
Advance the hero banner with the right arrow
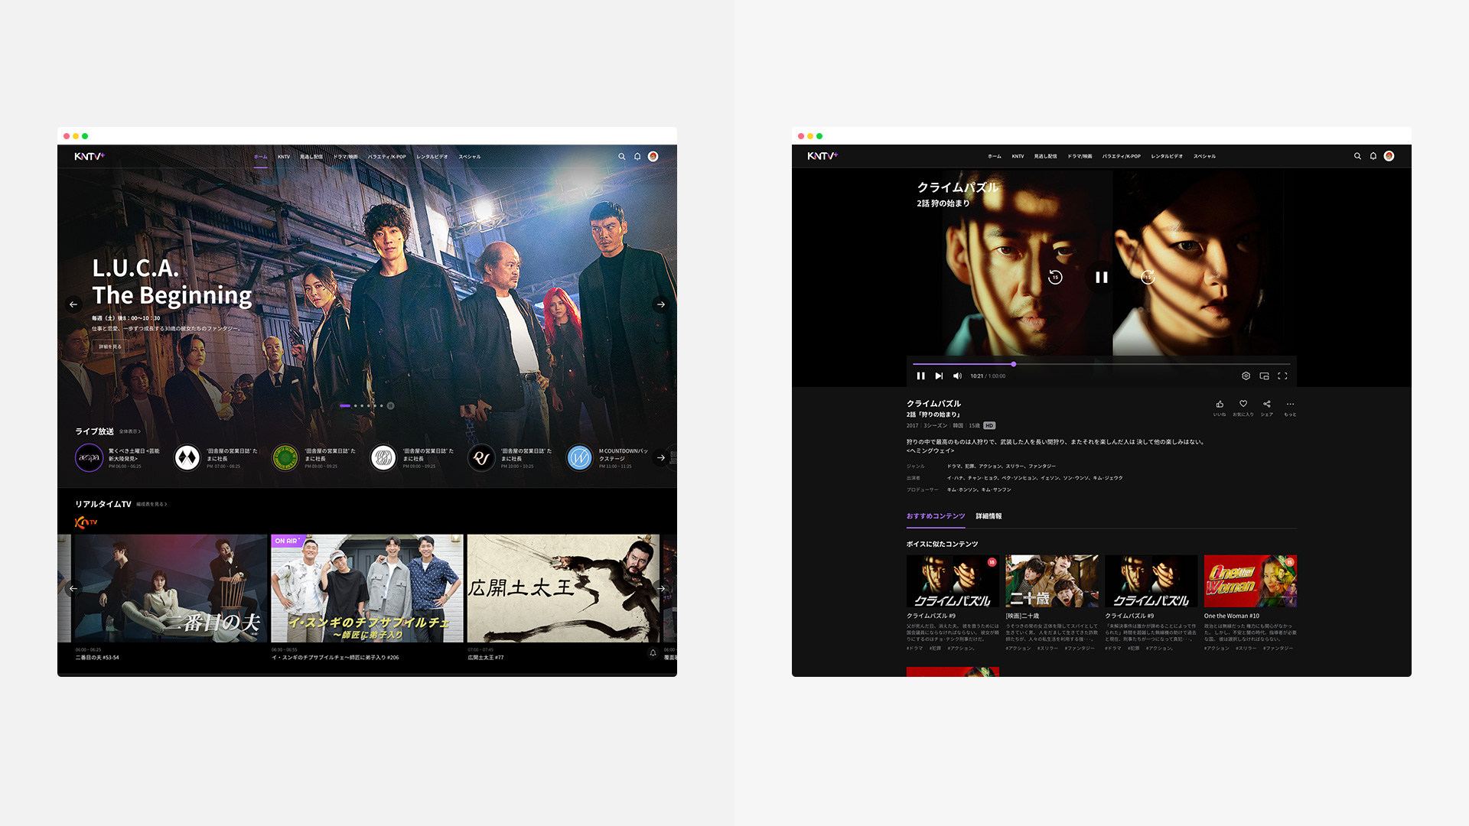pyautogui.click(x=661, y=304)
